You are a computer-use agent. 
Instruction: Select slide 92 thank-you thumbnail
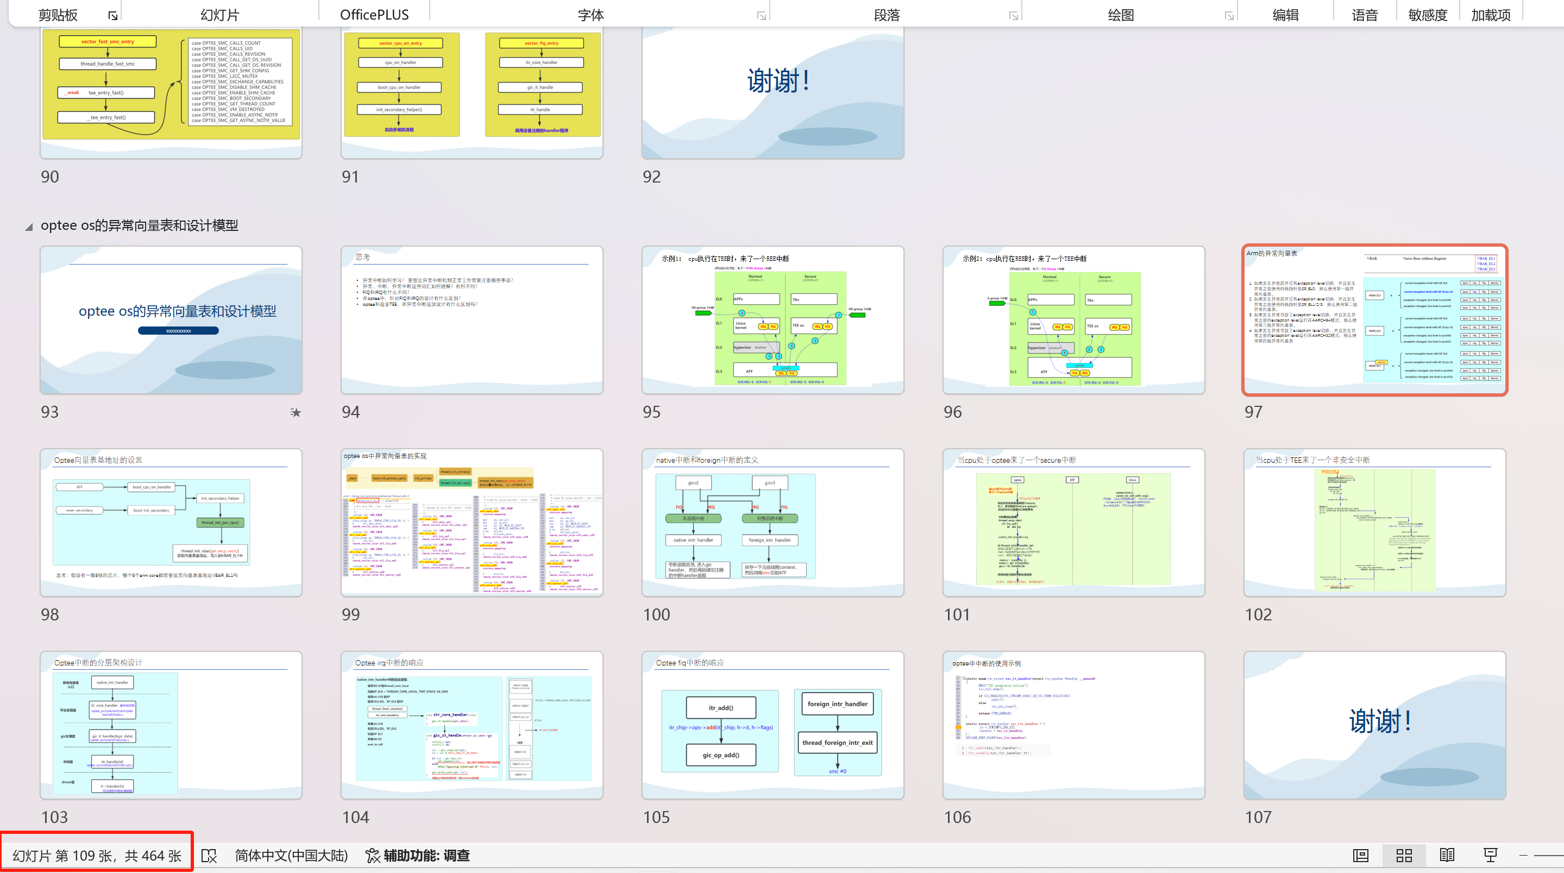[772, 91]
